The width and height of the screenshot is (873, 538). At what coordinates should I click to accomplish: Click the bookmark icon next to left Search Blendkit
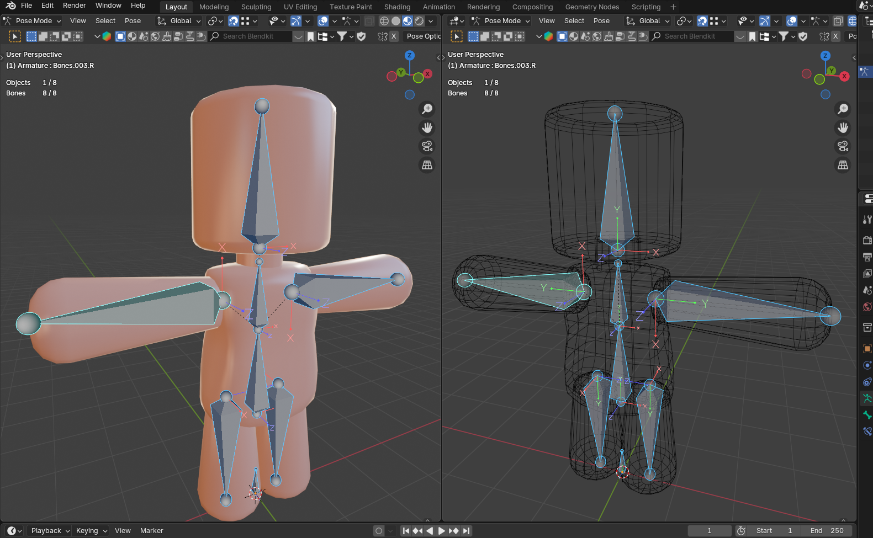pos(311,36)
